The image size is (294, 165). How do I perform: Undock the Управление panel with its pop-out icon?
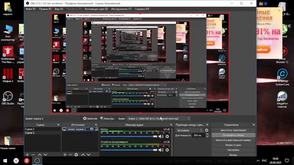pos(254,125)
